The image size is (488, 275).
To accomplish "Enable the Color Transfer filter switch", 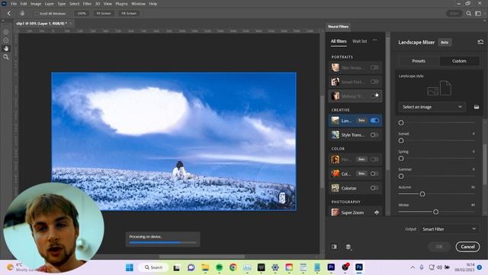I will click(374, 173).
